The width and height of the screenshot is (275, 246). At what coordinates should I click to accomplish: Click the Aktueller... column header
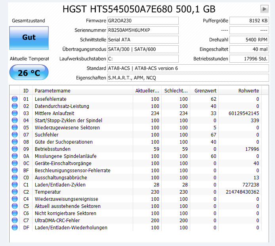point(147,91)
